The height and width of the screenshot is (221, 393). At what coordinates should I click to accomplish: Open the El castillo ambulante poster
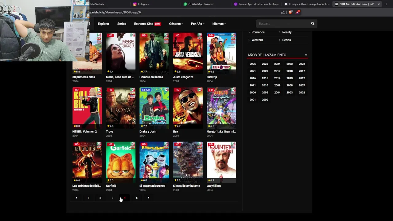pos(188,162)
